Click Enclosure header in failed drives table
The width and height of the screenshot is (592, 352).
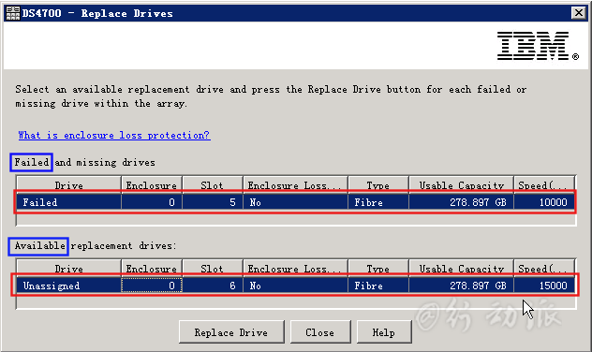(x=152, y=184)
